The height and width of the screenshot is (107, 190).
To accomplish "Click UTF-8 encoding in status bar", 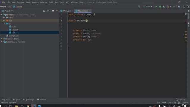I will tap(170, 103).
